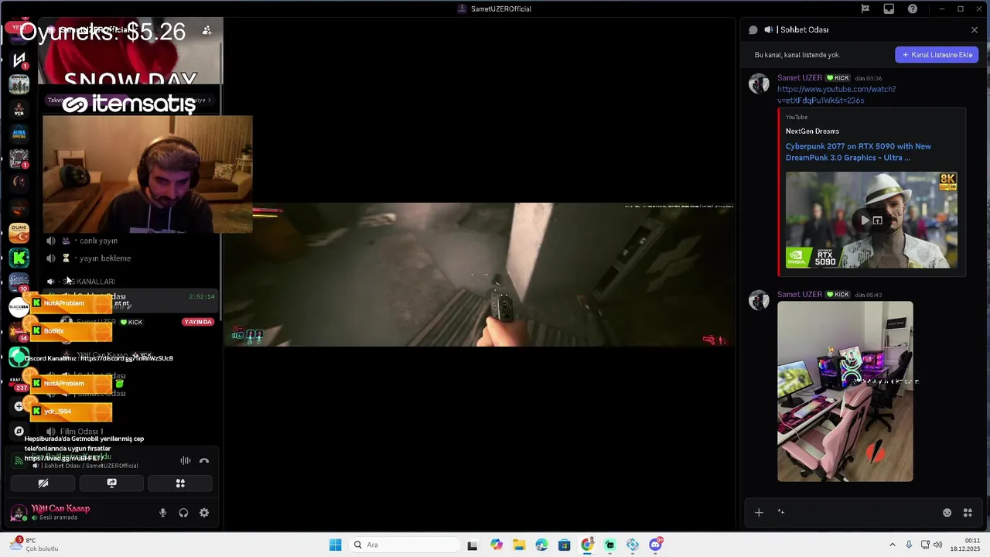
Task: Toggle camera on or off
Action: [x=43, y=483]
